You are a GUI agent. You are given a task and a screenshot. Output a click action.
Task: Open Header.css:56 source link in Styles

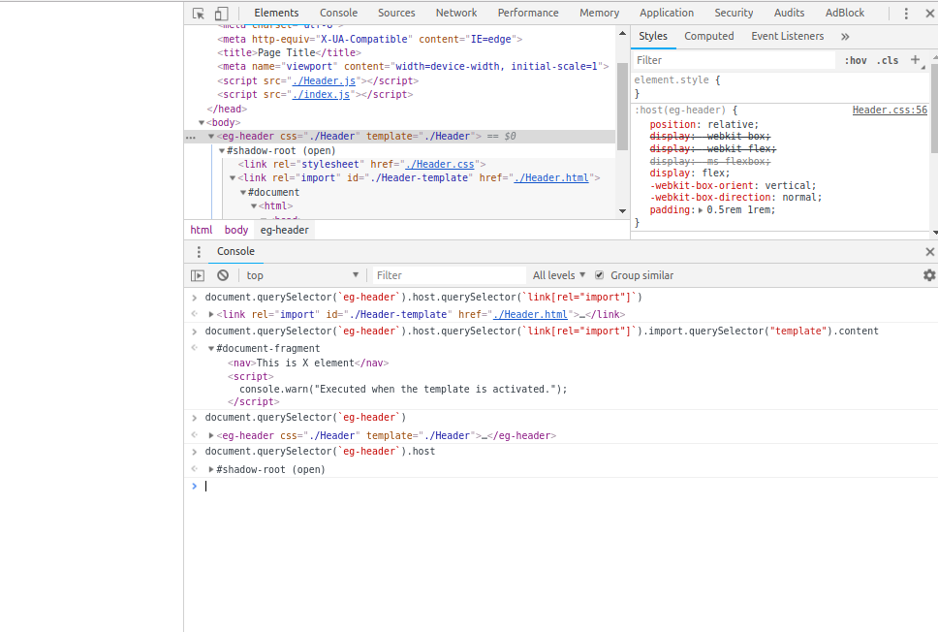[x=890, y=111]
